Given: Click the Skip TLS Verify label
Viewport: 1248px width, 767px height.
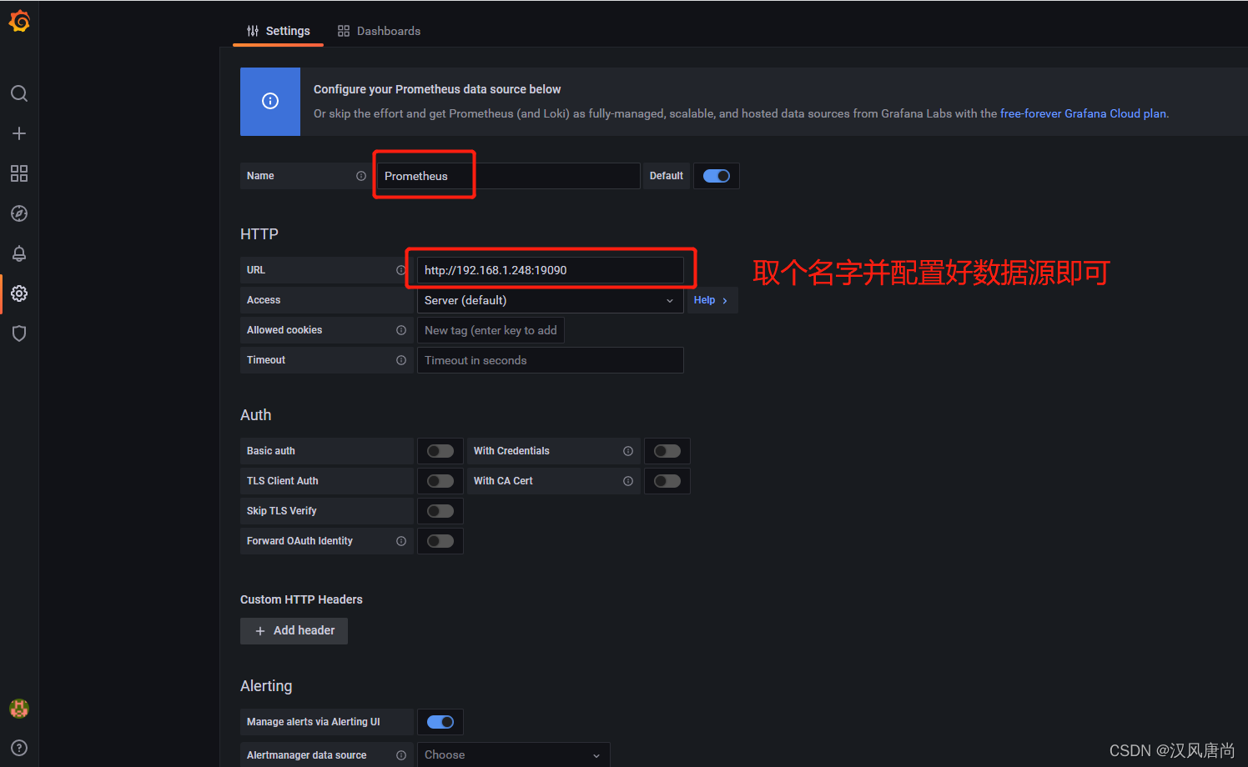Looking at the screenshot, I should point(282,511).
